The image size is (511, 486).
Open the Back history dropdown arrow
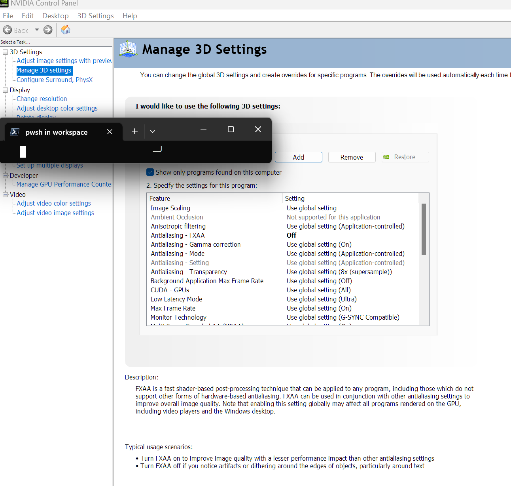[37, 30]
